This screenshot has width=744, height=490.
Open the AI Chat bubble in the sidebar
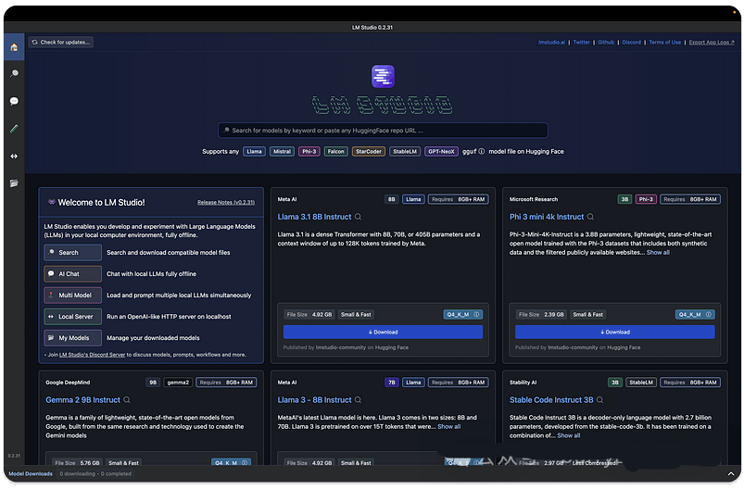[14, 101]
